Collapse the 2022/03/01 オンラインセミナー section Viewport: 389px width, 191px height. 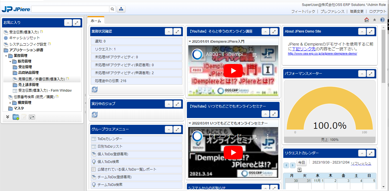[x=190, y=123]
